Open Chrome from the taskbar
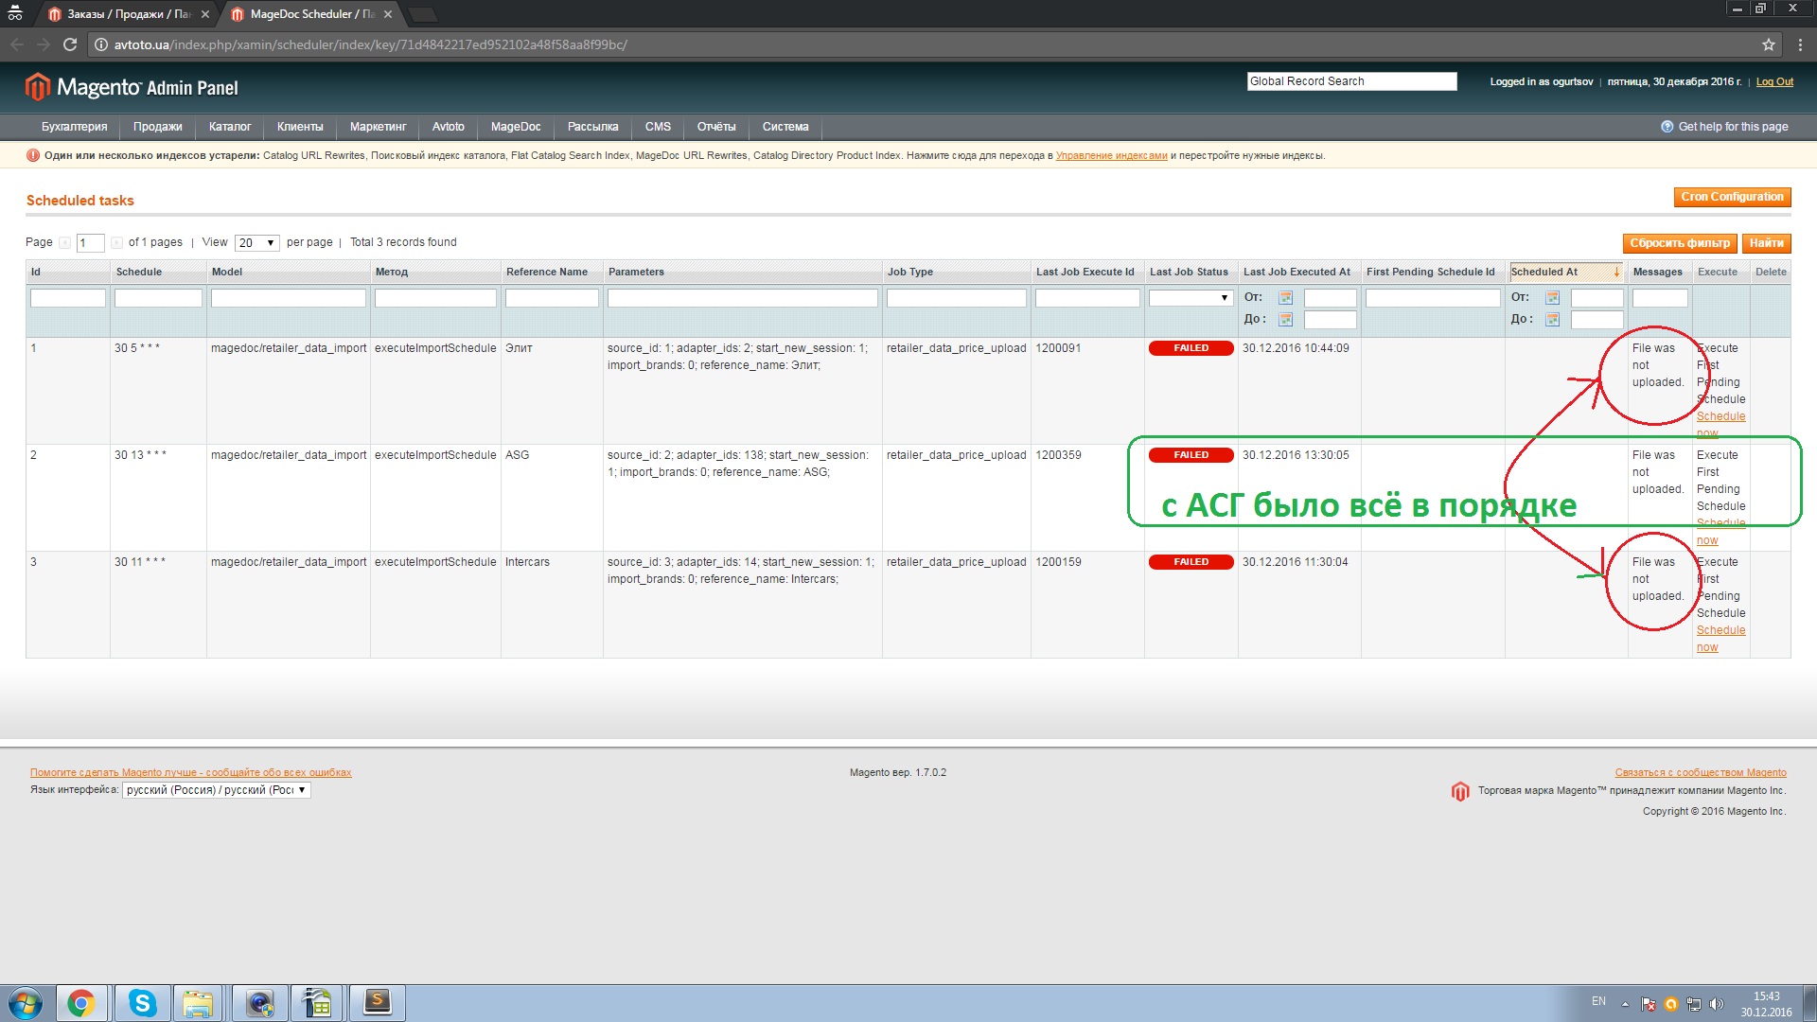Screen dimensions: 1817x1022 click(81, 1003)
